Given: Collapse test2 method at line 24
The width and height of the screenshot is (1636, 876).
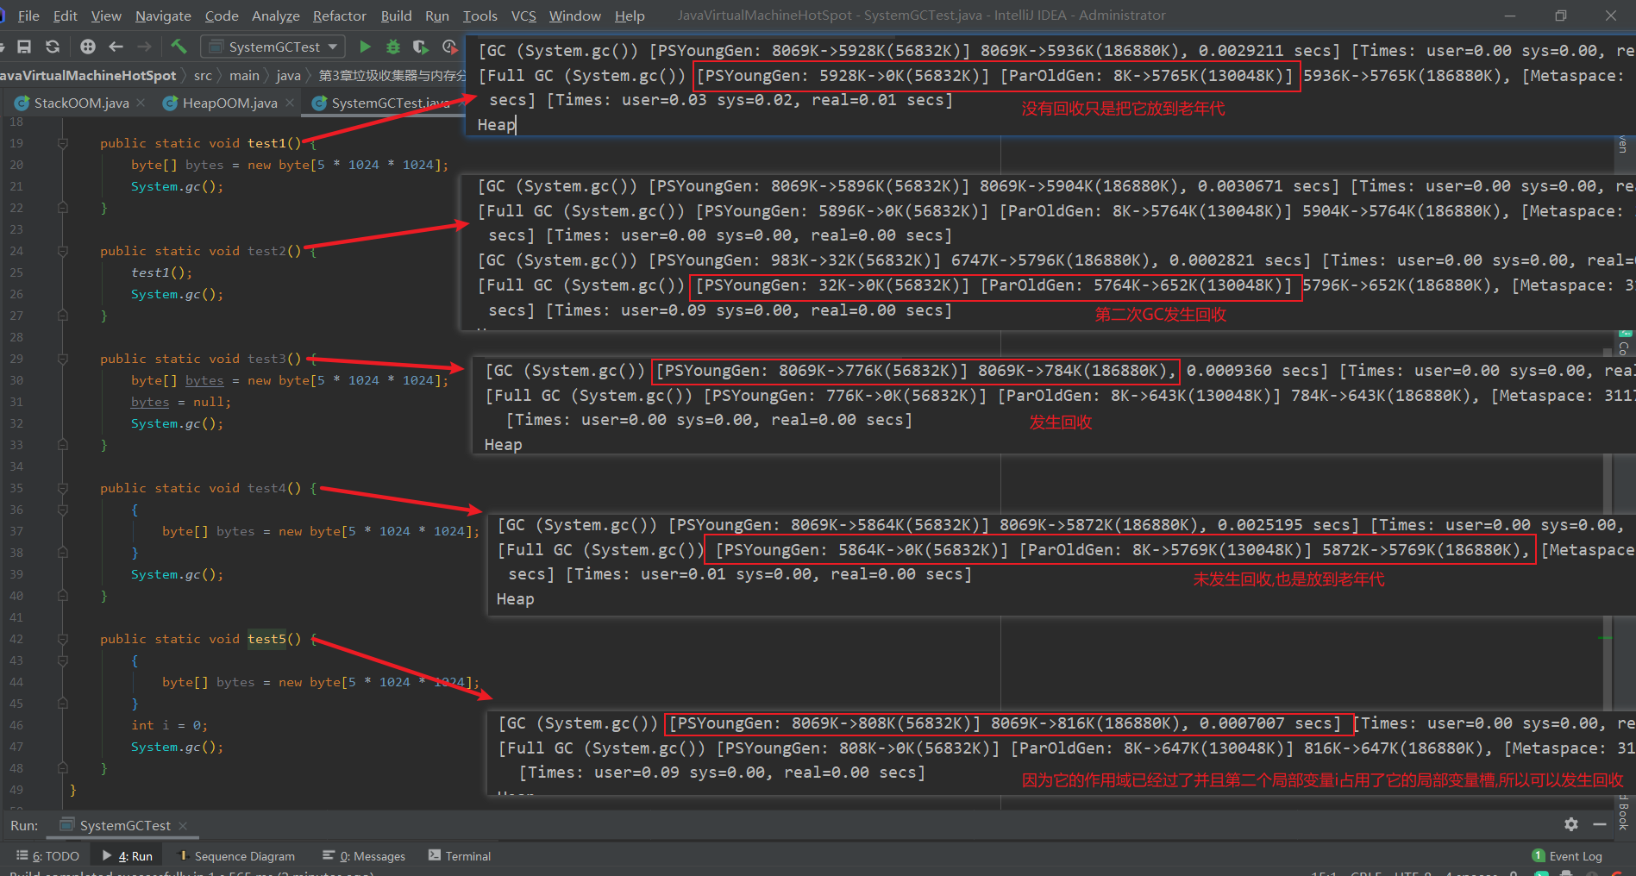Looking at the screenshot, I should [x=62, y=251].
